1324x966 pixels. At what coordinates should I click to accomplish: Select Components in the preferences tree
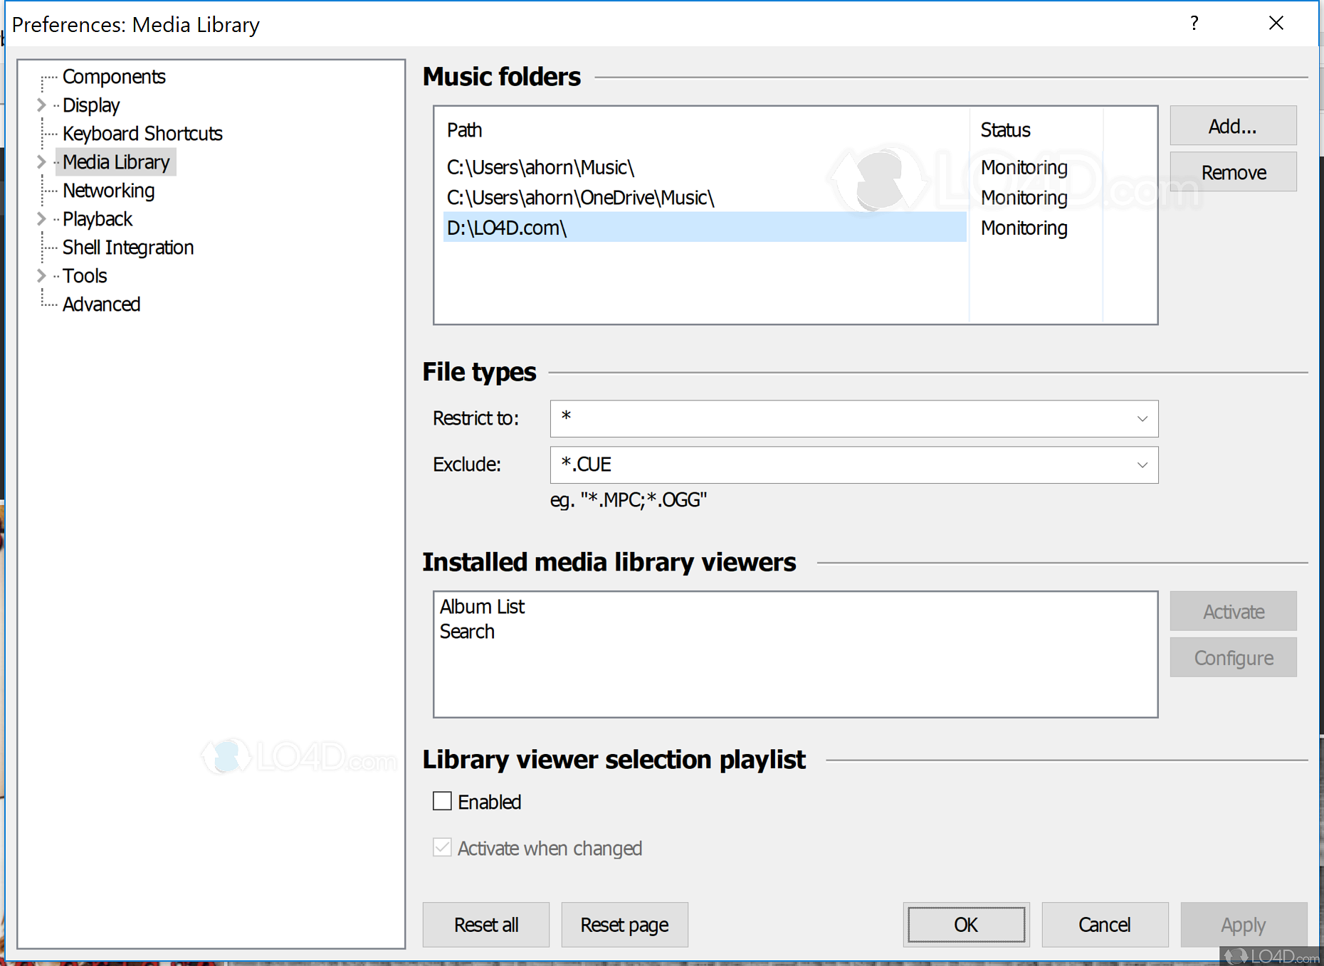pyautogui.click(x=114, y=76)
